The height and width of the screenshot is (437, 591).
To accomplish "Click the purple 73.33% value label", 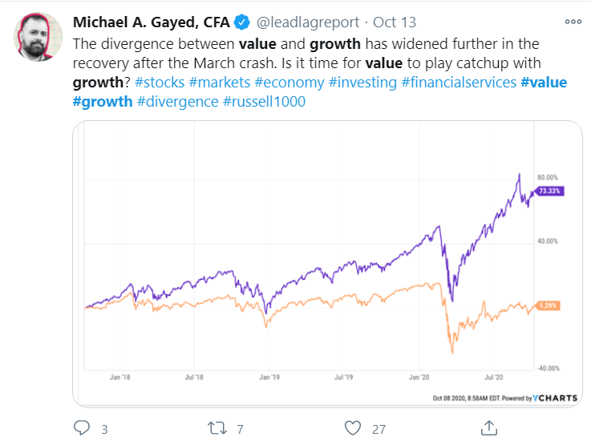I will [549, 191].
